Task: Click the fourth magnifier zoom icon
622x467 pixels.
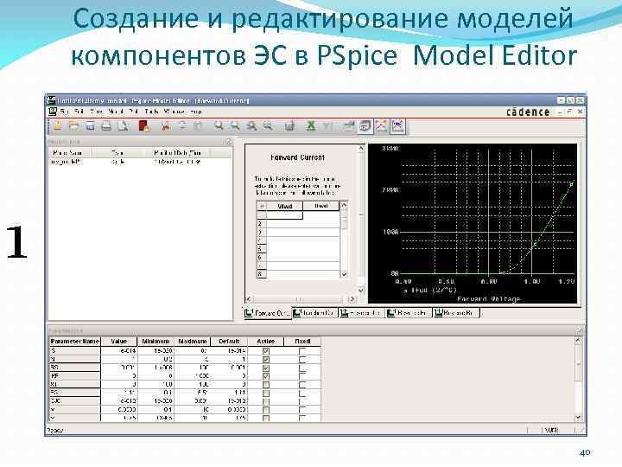Action: [268, 126]
